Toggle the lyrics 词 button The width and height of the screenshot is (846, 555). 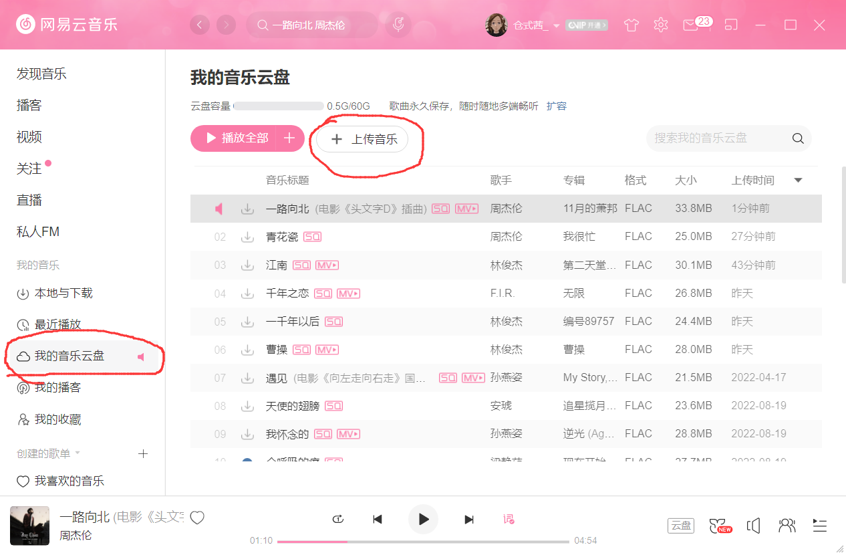click(x=509, y=519)
